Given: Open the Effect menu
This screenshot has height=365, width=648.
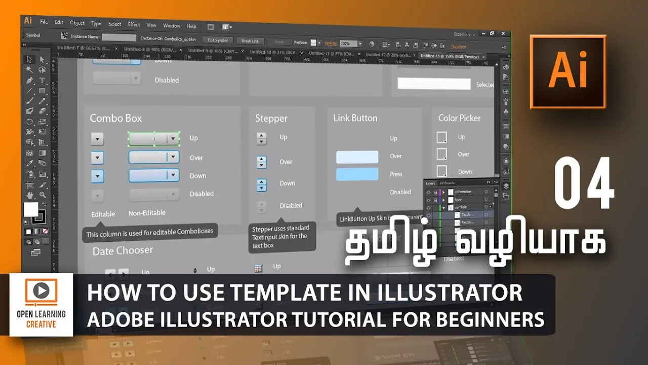Looking at the screenshot, I should (x=134, y=24).
